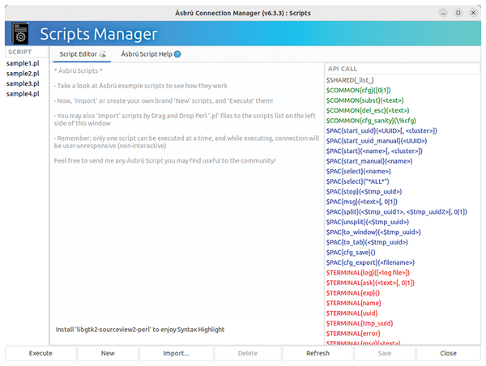Select $COMMON{cfg_sanity}(\%cfg) API call

(x=371, y=121)
